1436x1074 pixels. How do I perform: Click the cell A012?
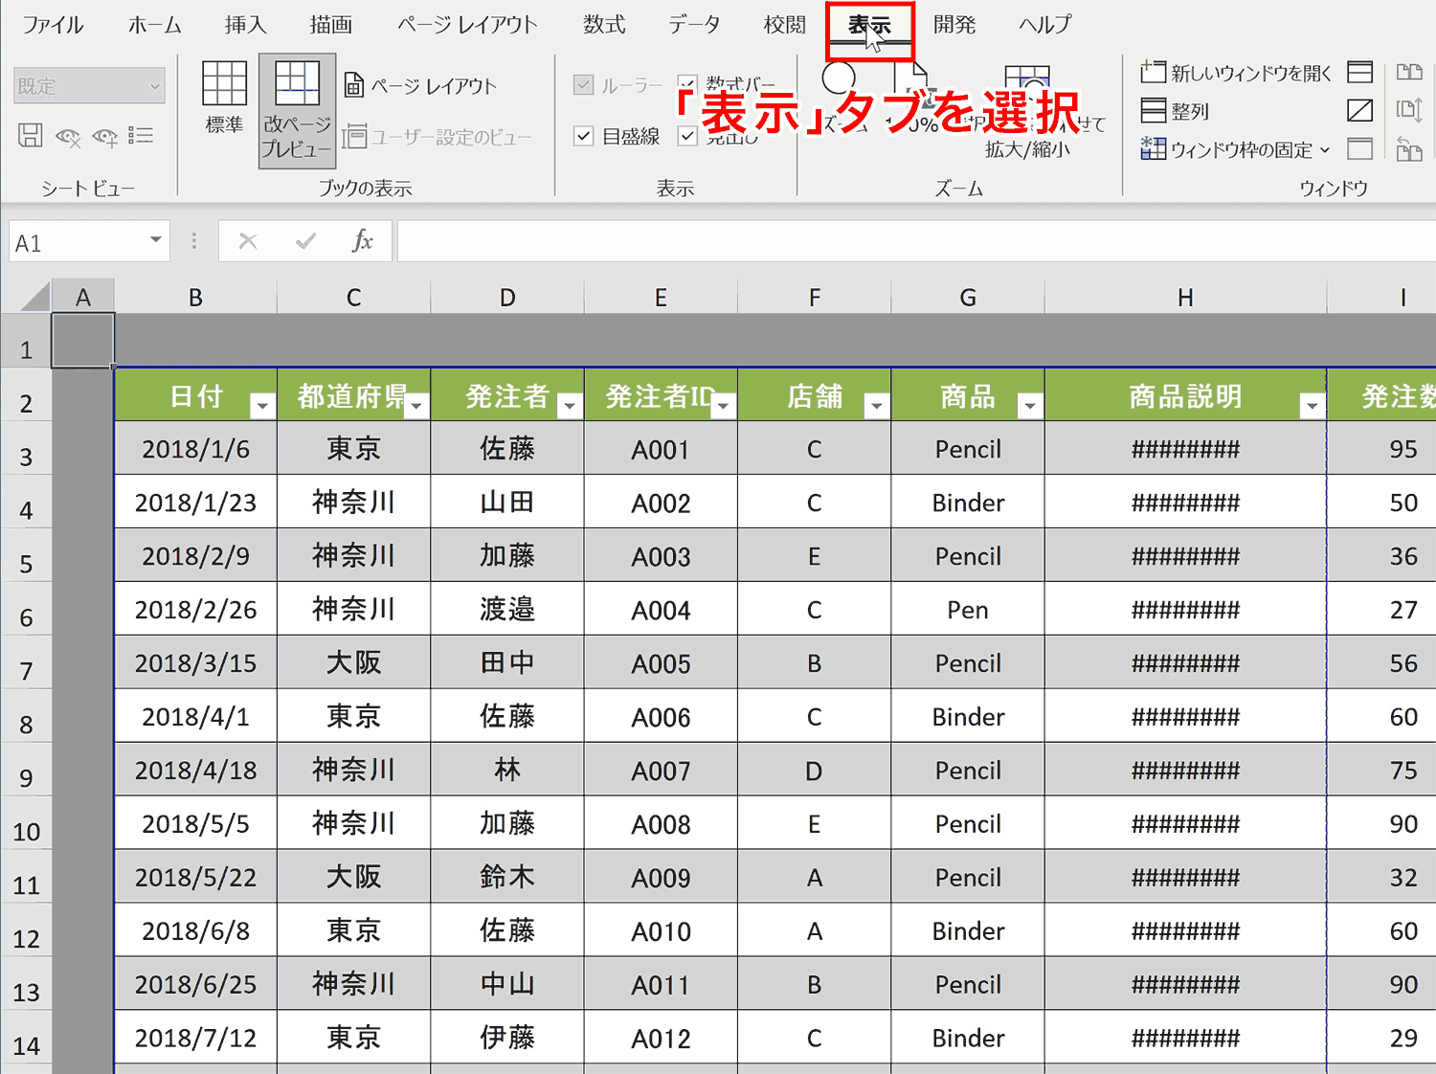coord(661,1038)
